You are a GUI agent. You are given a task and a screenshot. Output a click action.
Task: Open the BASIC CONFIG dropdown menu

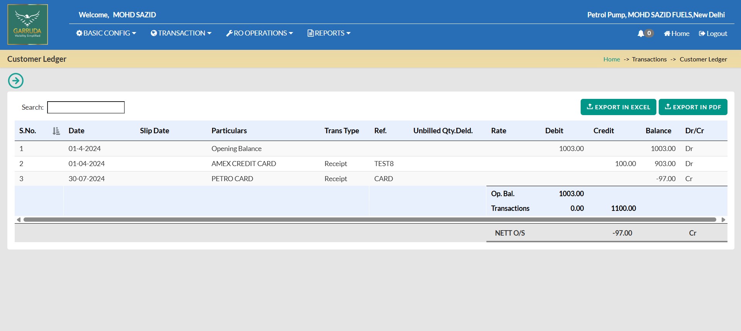106,33
